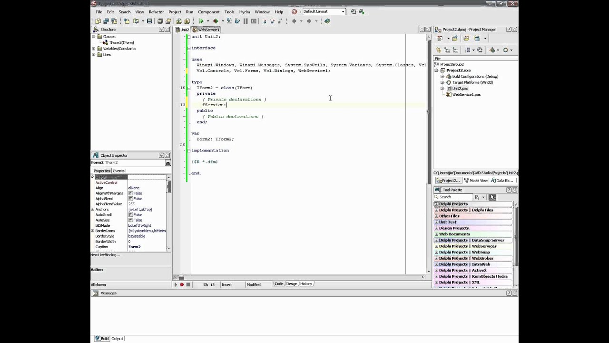
Task: Toggle AlignWithMargins False checkbox
Action: [130, 193]
